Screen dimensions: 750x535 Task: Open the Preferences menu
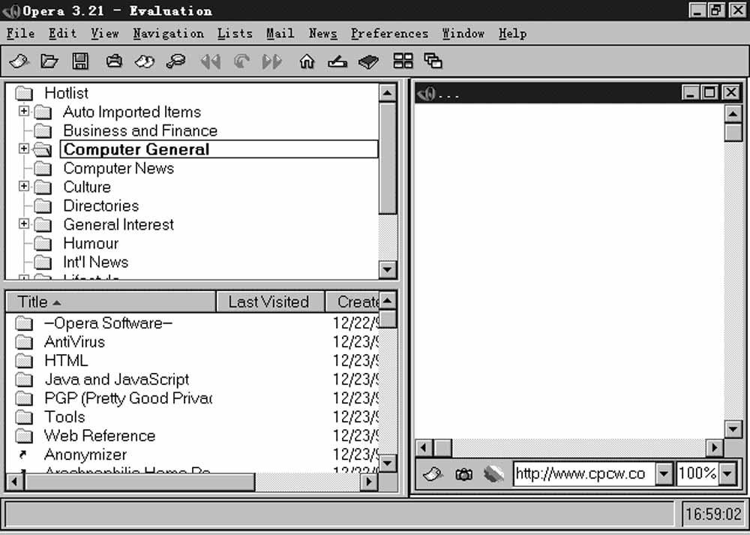[390, 34]
